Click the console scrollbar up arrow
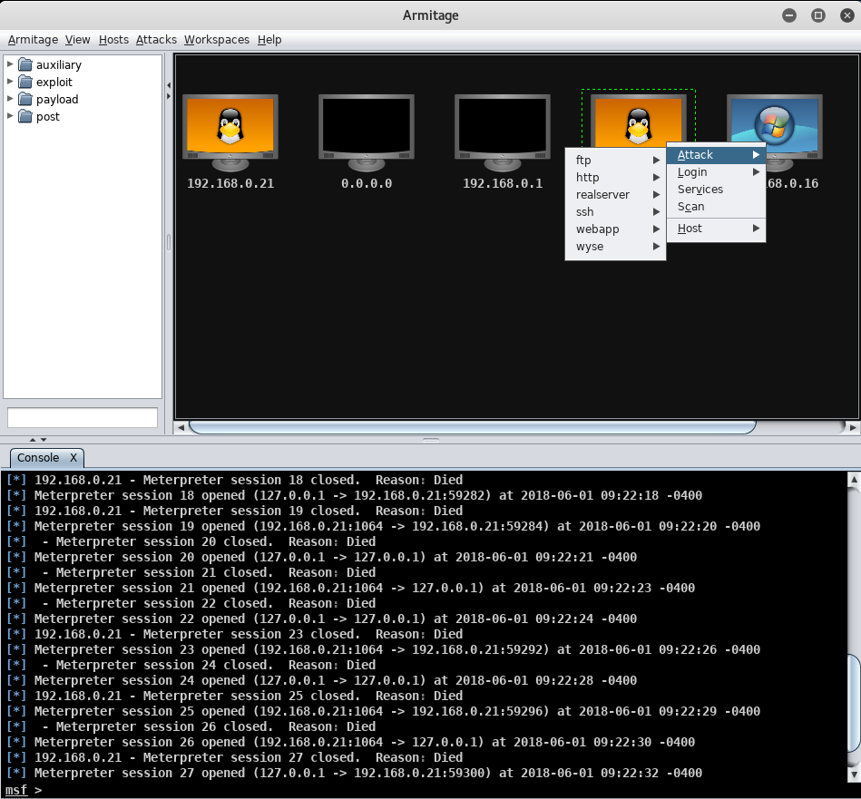Image resolution: width=861 pixels, height=799 pixels. pos(854,479)
